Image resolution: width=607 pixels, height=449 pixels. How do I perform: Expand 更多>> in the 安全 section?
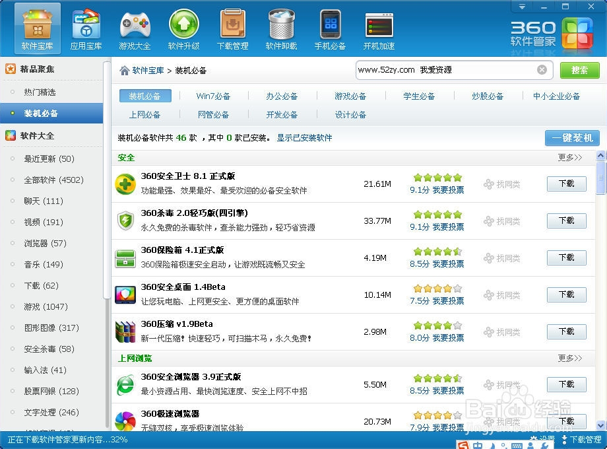tap(570, 157)
